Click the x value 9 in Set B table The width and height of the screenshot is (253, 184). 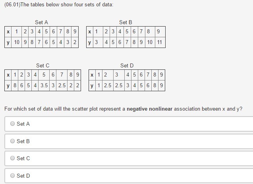tap(158, 32)
